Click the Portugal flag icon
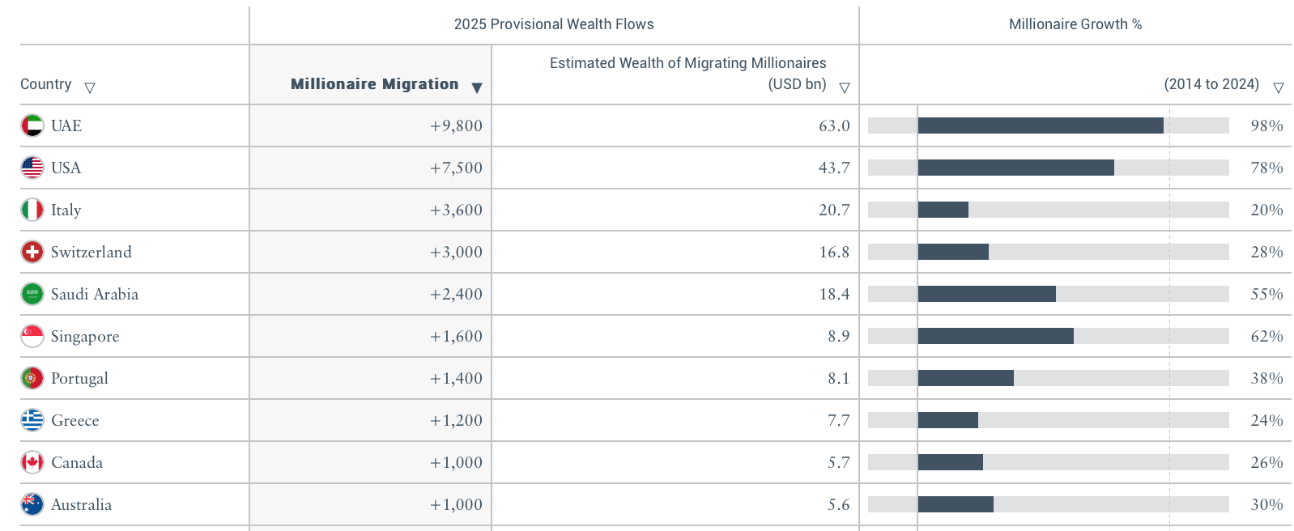1294x531 pixels. click(x=32, y=378)
